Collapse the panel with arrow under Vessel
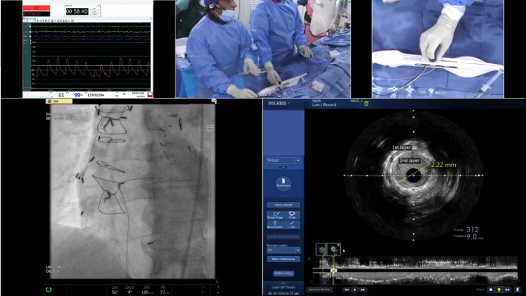 point(283,167)
